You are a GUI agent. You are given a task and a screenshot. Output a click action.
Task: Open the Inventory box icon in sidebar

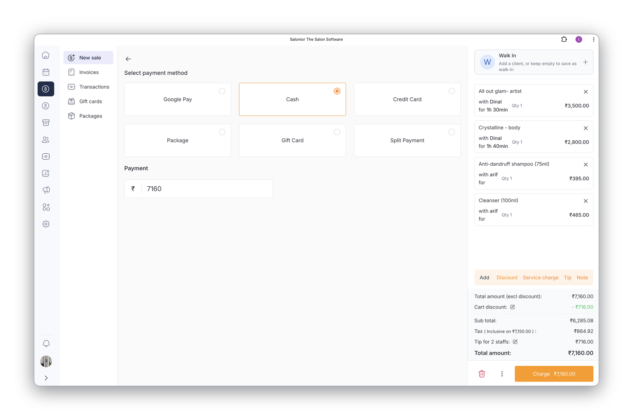tap(46, 123)
